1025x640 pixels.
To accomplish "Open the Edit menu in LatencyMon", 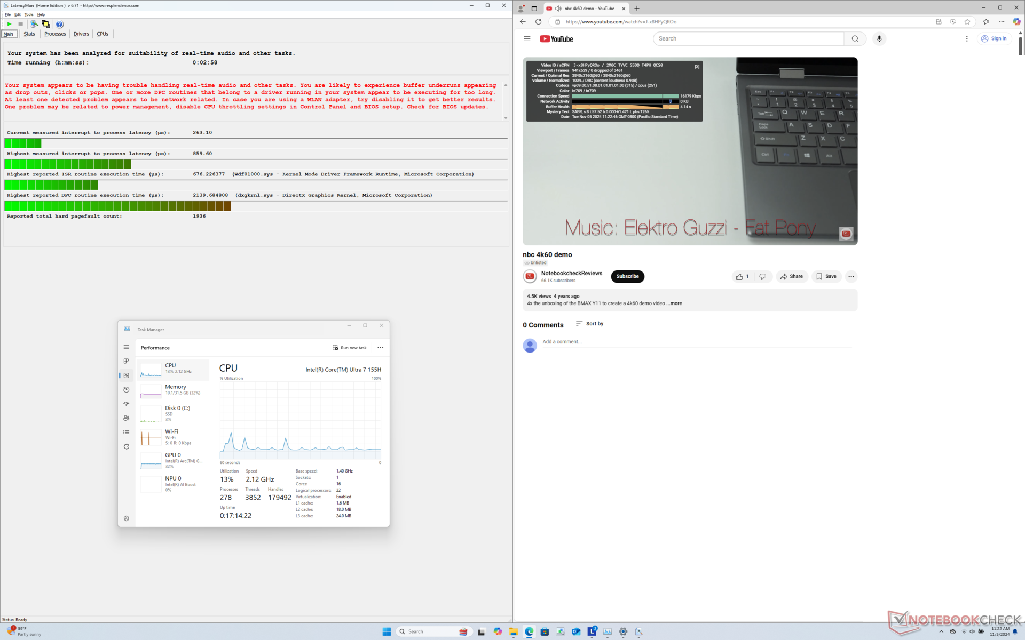I will (x=18, y=14).
